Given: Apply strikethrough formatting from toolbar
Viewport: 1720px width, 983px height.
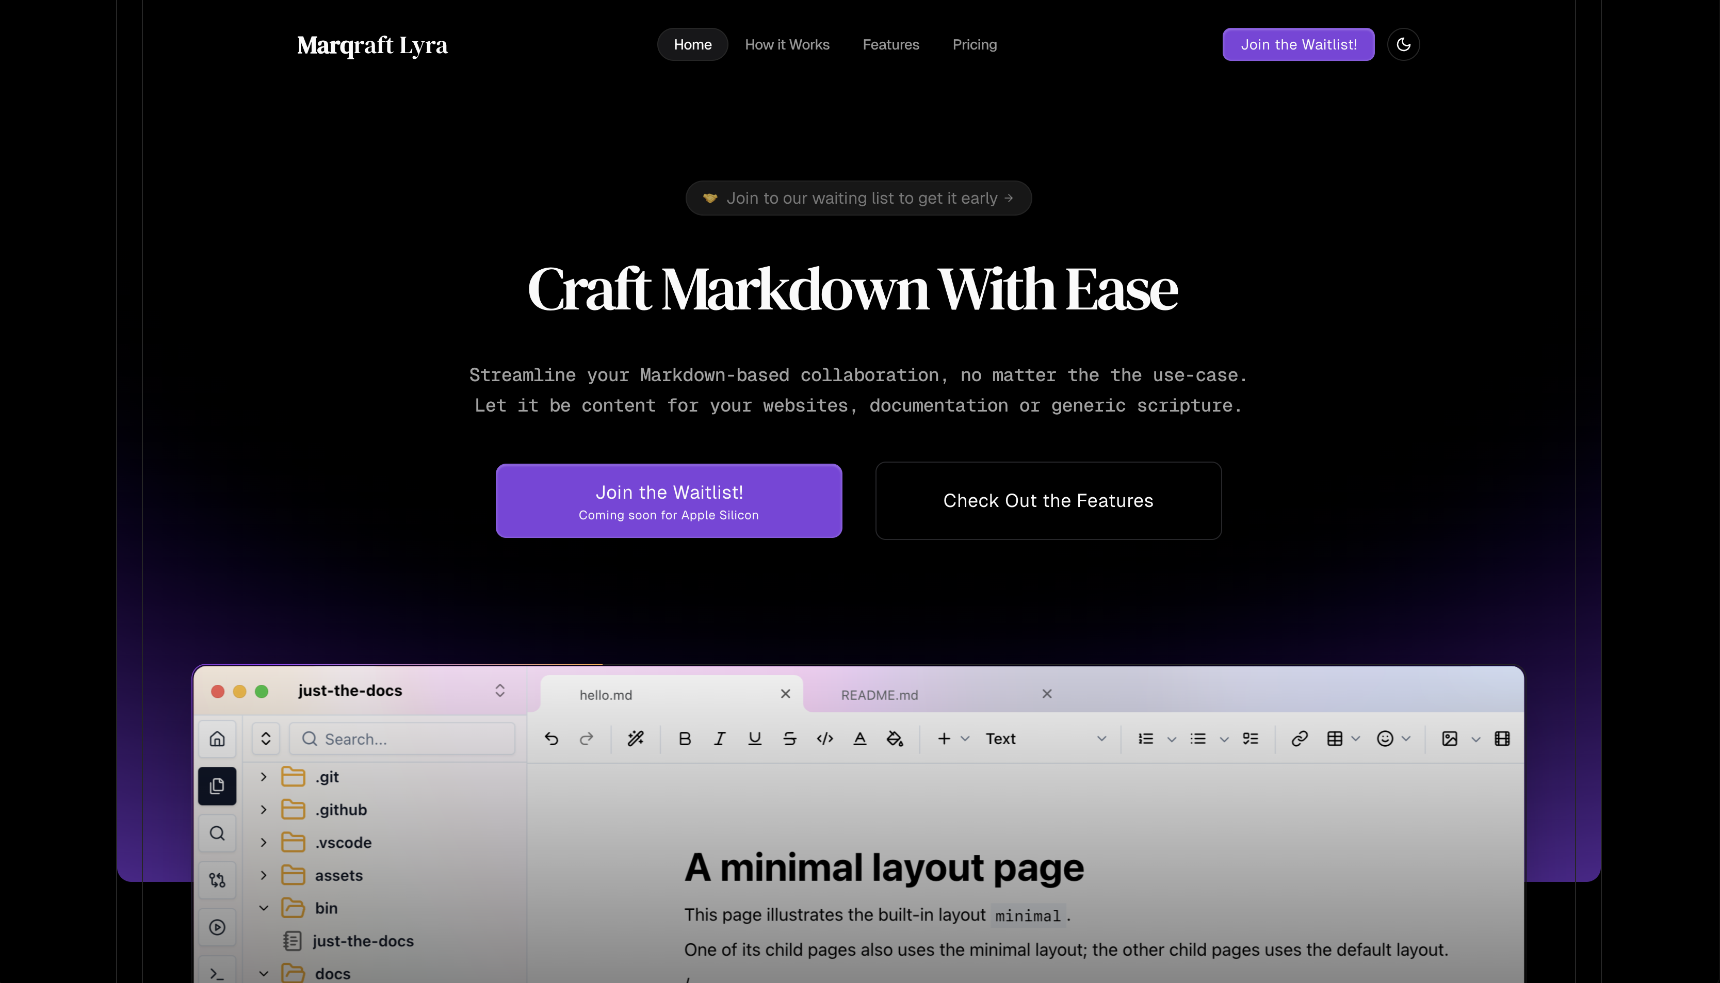Looking at the screenshot, I should coord(789,739).
